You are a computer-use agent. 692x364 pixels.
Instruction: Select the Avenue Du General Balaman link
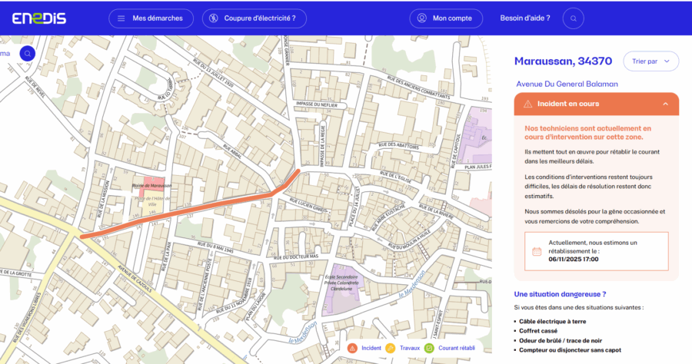567,84
